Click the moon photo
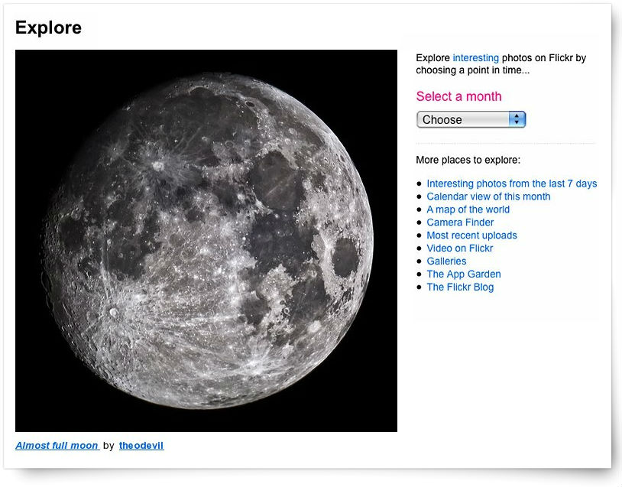This screenshot has width=622, height=487. tap(206, 241)
